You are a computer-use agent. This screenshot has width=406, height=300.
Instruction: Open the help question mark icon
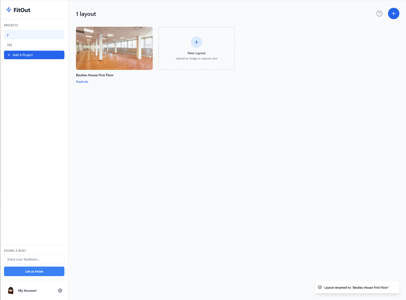379,14
